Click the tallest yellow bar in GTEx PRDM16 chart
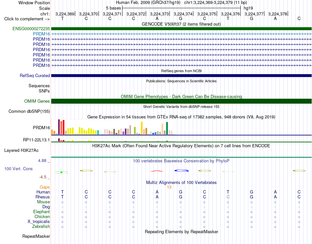This screenshot has height=244, width=312. (x=142, y=128)
